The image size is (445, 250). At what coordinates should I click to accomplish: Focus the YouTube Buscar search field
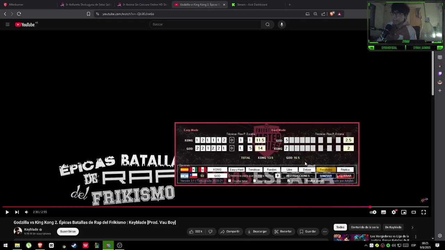[x=205, y=24]
